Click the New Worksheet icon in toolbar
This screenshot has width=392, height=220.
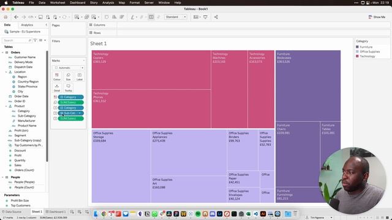[77, 17]
